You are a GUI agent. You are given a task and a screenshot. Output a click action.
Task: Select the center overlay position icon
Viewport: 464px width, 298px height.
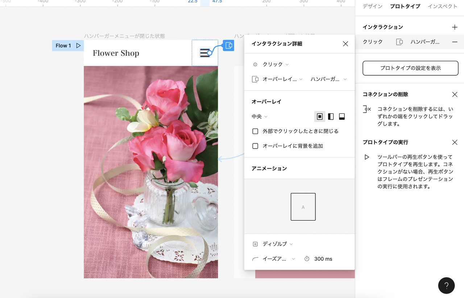click(x=320, y=117)
